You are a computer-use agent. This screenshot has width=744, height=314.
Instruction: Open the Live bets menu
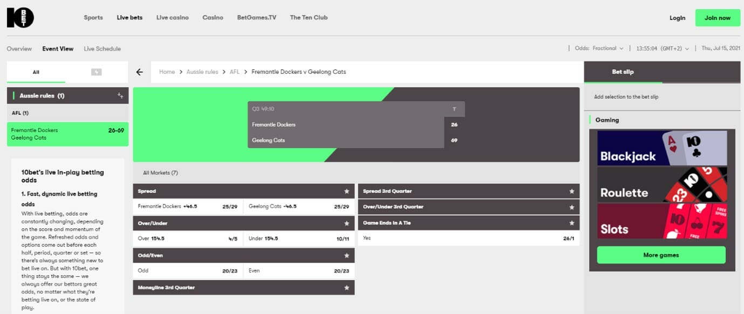coord(129,18)
